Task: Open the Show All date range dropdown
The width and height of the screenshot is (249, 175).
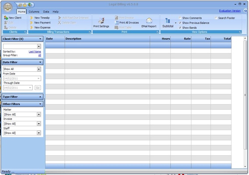Action: (x=39, y=69)
